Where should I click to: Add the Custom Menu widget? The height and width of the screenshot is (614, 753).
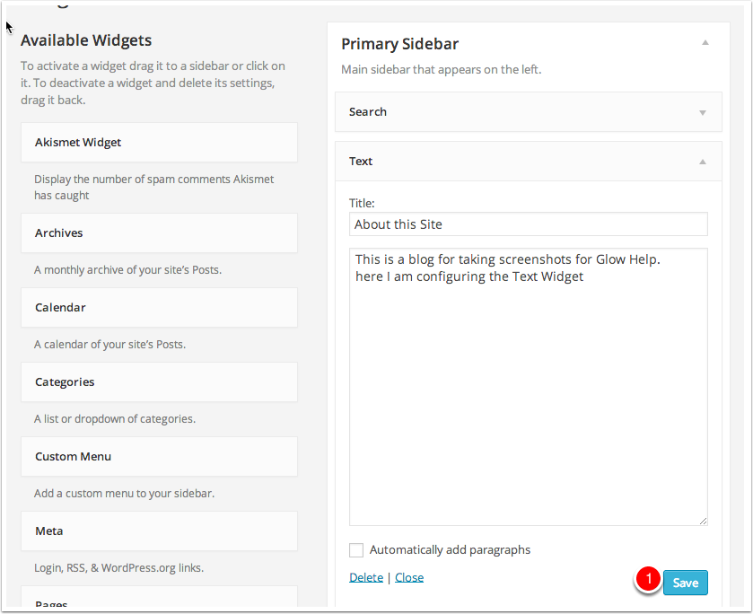[159, 457]
